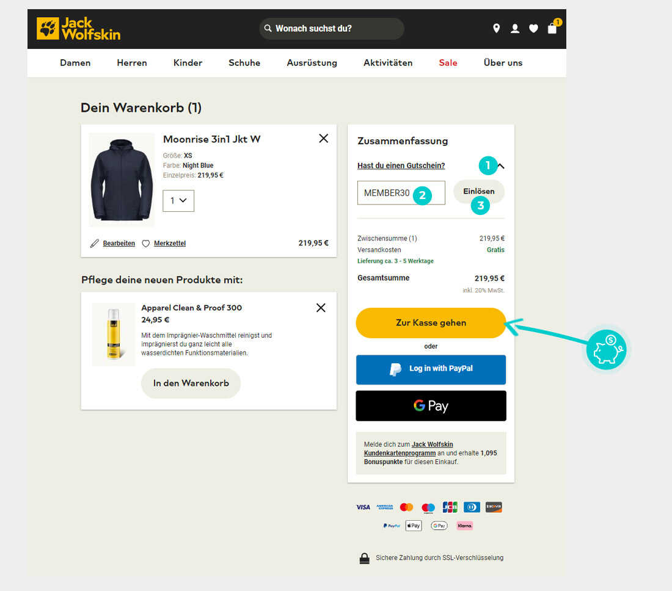Pay with the Google Pay button
The width and height of the screenshot is (672, 591).
(x=431, y=405)
